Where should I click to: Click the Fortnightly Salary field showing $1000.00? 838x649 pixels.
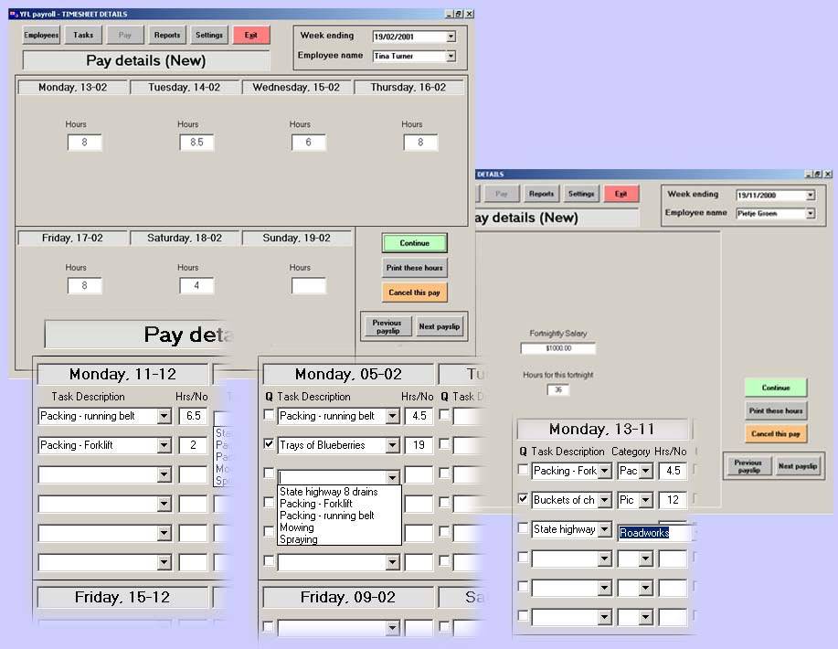click(557, 348)
